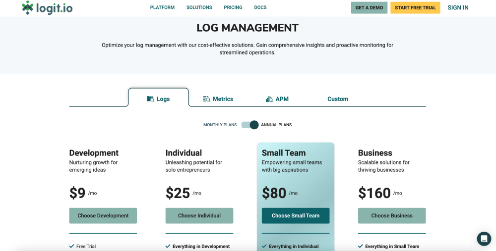
Task: Click checkmark beside Everything in Small Team
Action: click(x=360, y=246)
